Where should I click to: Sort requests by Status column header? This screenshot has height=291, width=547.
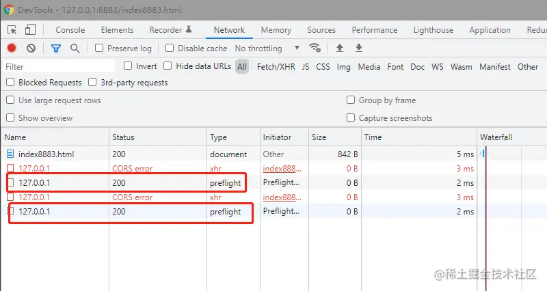(124, 137)
